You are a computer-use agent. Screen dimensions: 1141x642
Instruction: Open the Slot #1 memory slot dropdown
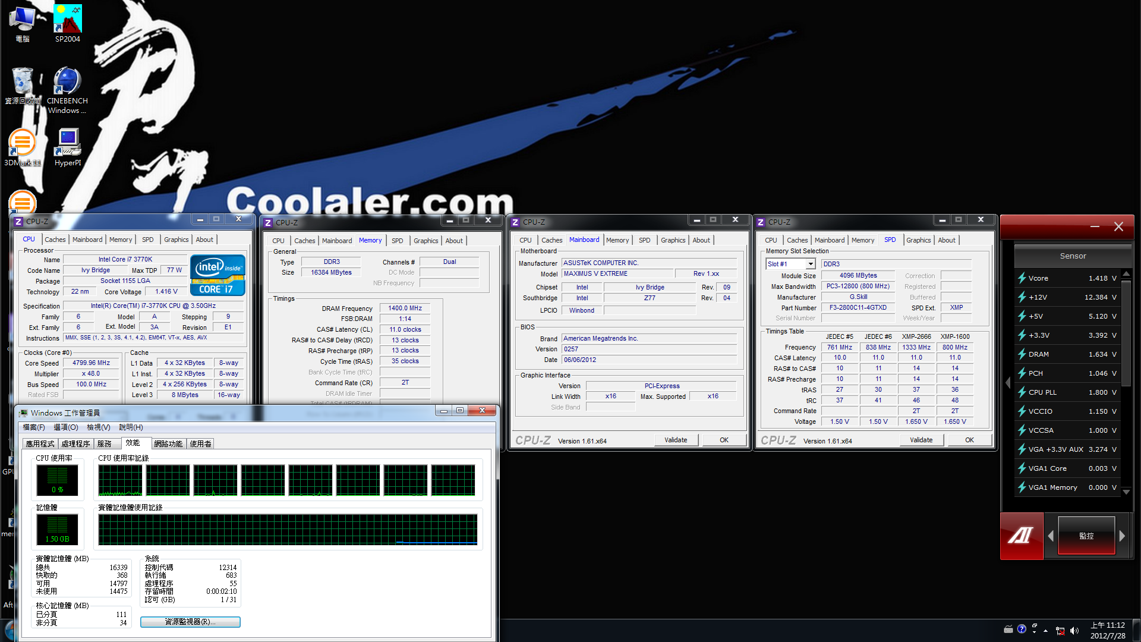click(811, 264)
